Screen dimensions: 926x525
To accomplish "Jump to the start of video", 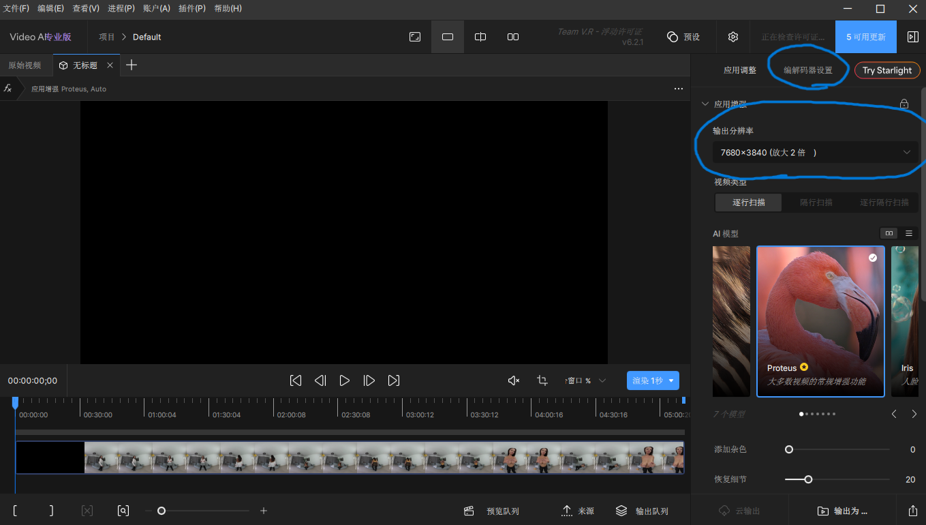I will pos(296,380).
